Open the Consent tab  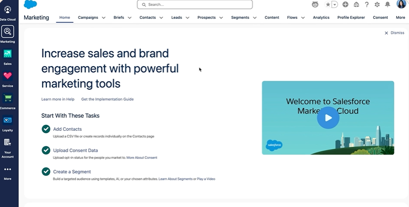point(380,17)
